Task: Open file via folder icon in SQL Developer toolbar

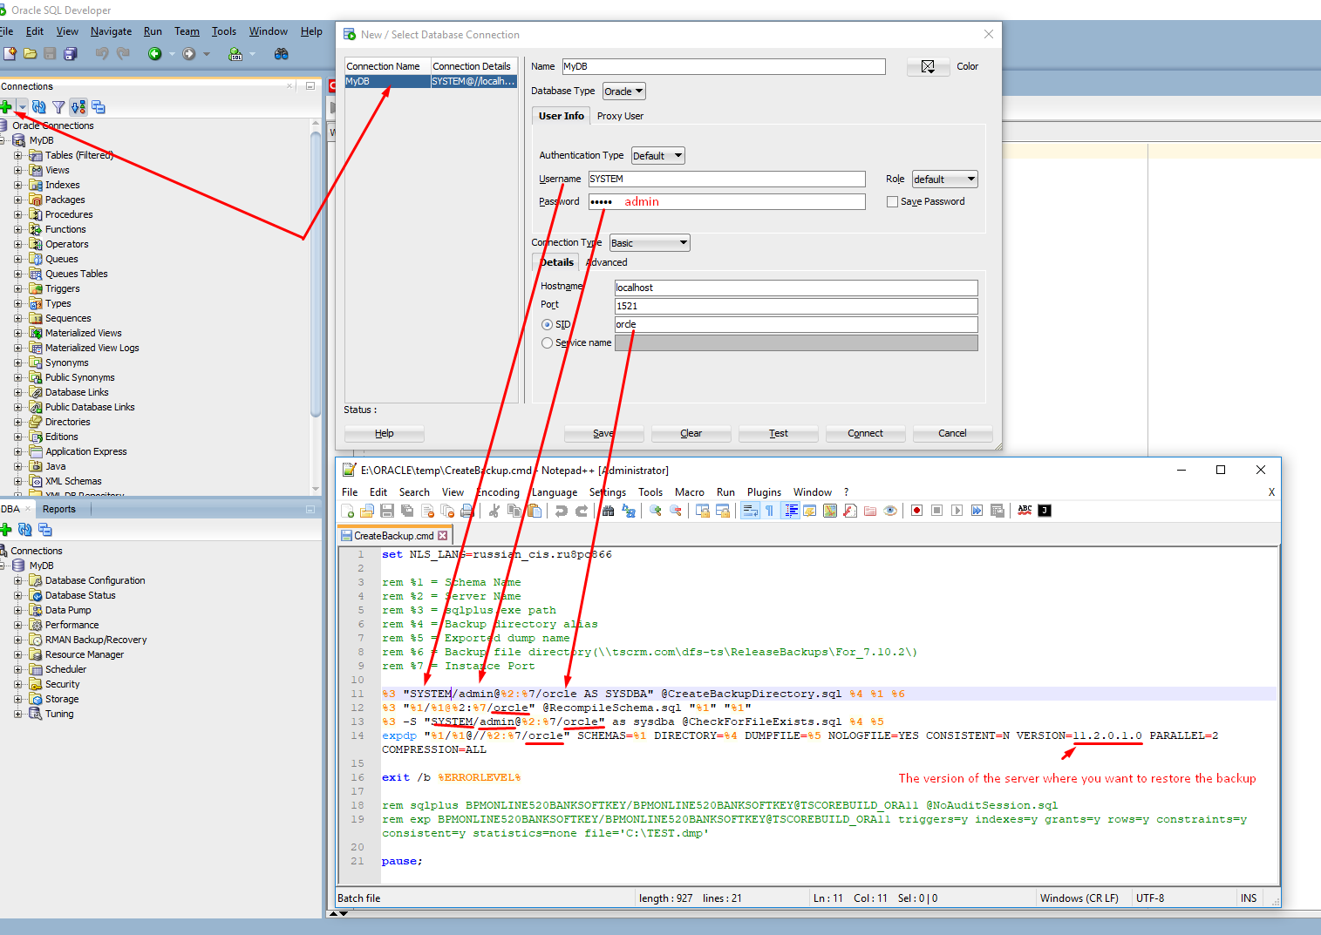Action: pos(30,54)
